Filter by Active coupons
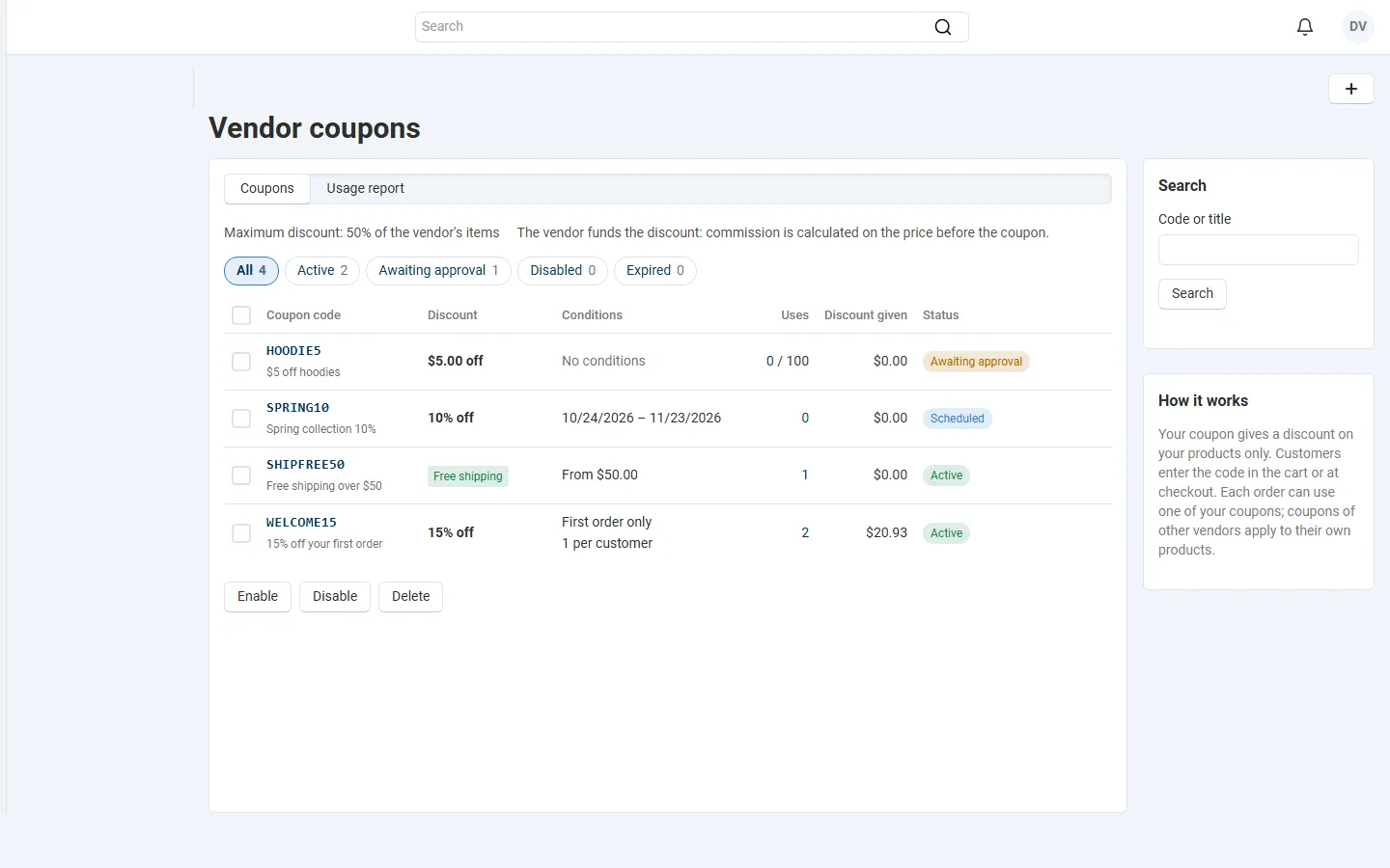The width and height of the screenshot is (1390, 868). (x=322, y=271)
